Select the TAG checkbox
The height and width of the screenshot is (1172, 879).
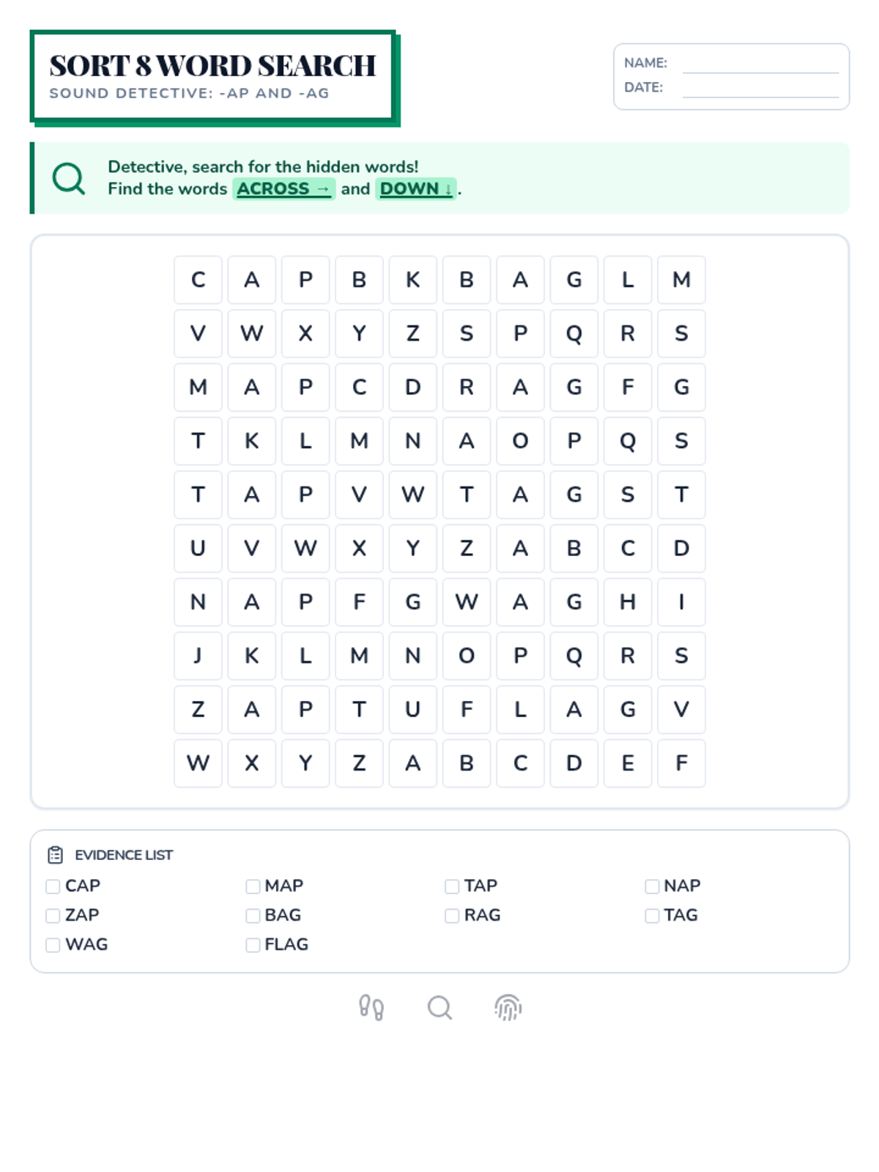[652, 916]
